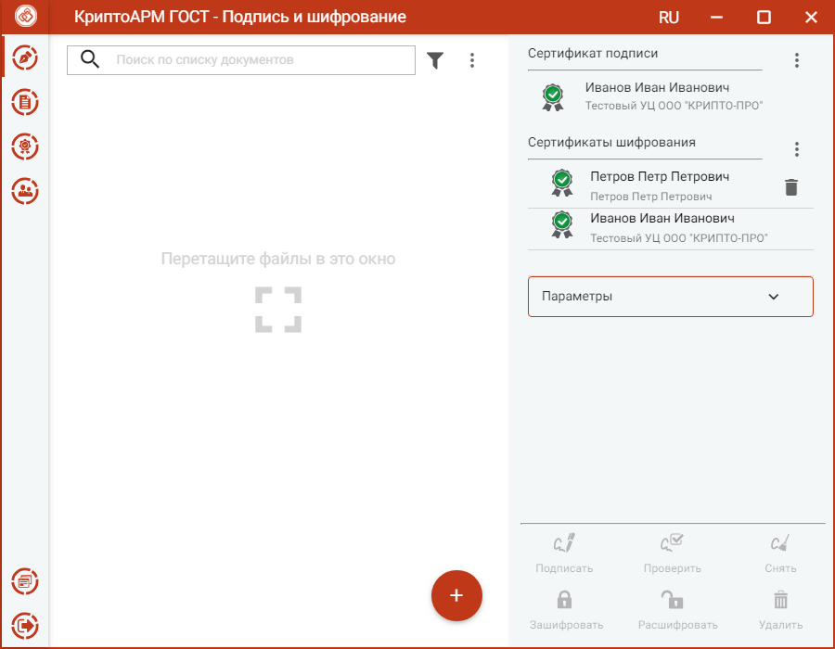Screen dimensions: 835x649
Task: Click the Сертификат подписи heading
Action: [592, 53]
